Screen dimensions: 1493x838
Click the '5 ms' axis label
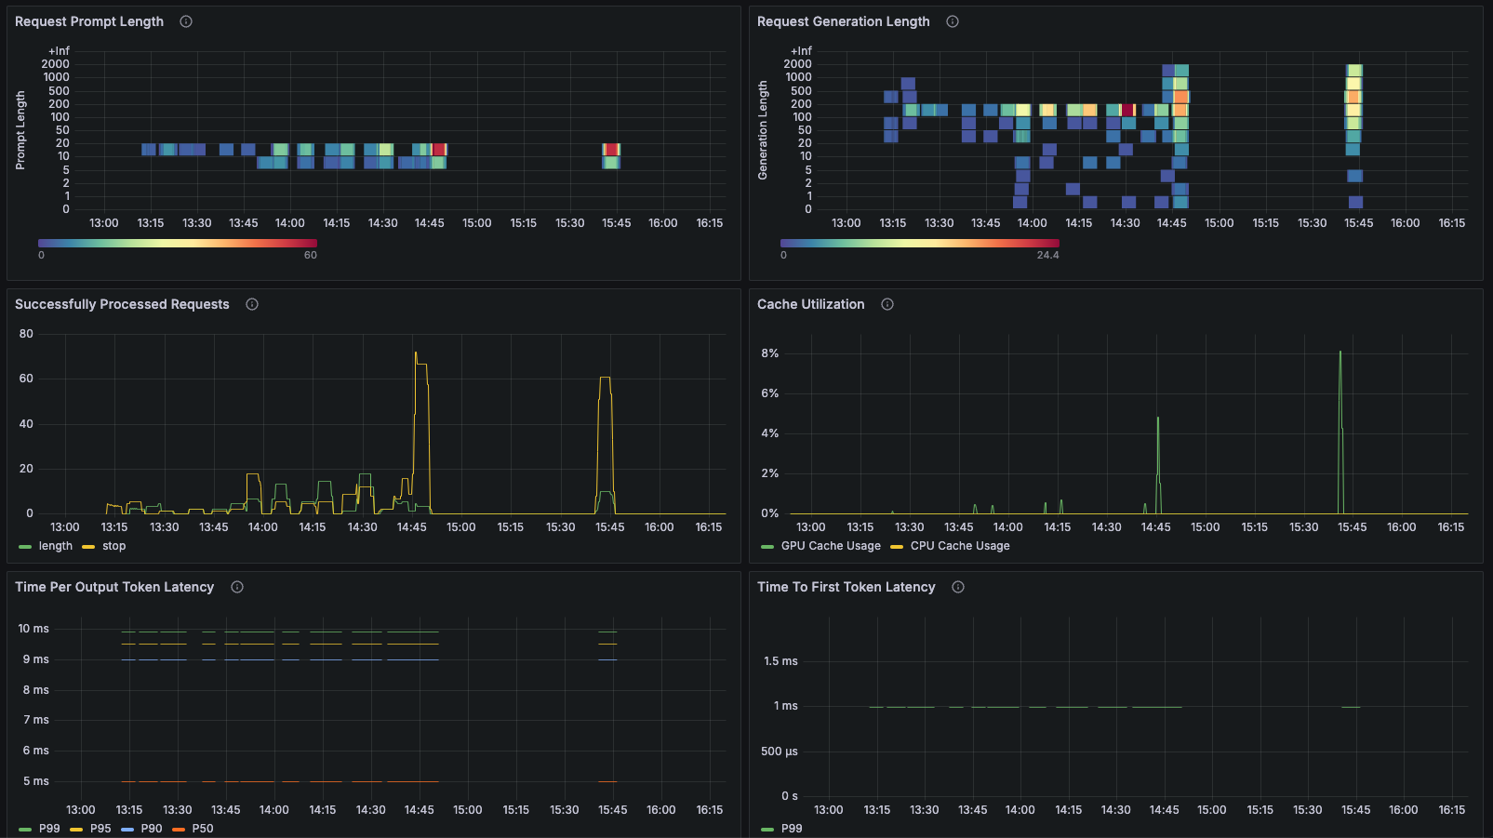coord(36,781)
